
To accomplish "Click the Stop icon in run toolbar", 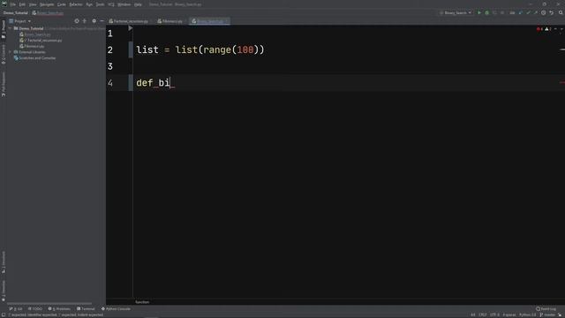I will 502,12.
